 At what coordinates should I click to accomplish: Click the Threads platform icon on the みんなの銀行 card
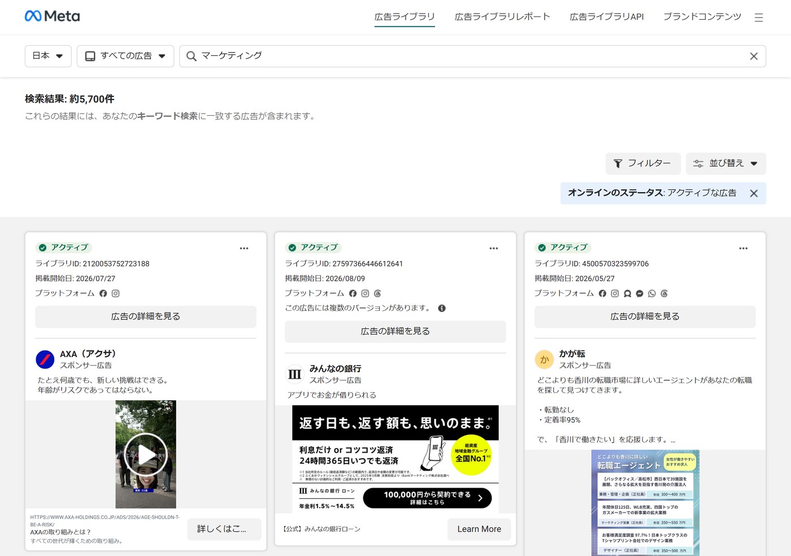pos(377,293)
